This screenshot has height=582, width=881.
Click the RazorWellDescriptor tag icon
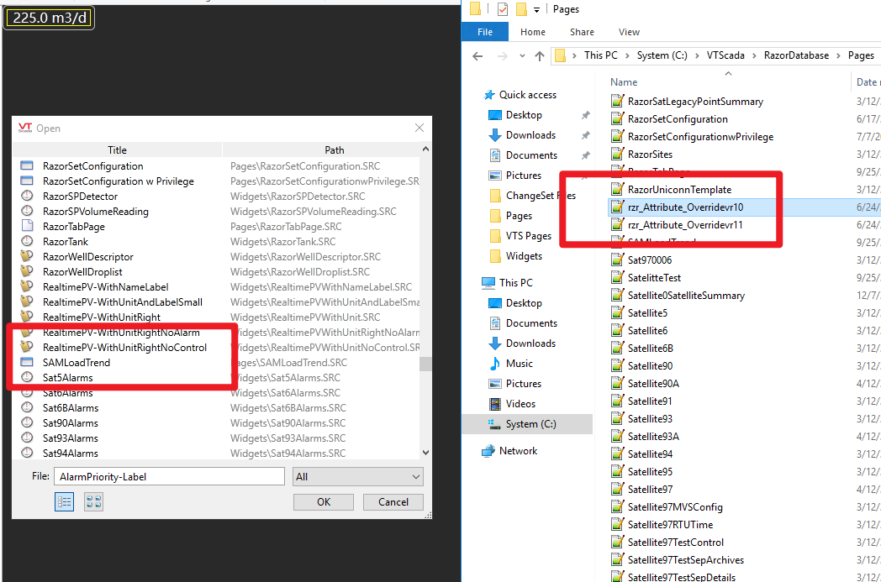coord(26,257)
